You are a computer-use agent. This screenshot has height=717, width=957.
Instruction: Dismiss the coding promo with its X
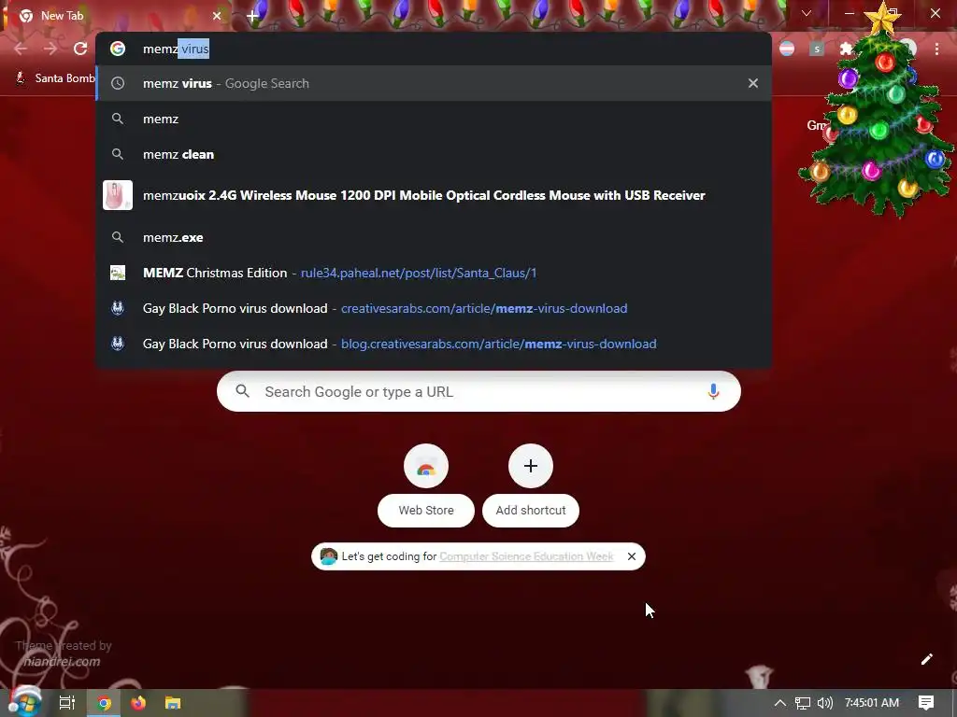(x=632, y=556)
